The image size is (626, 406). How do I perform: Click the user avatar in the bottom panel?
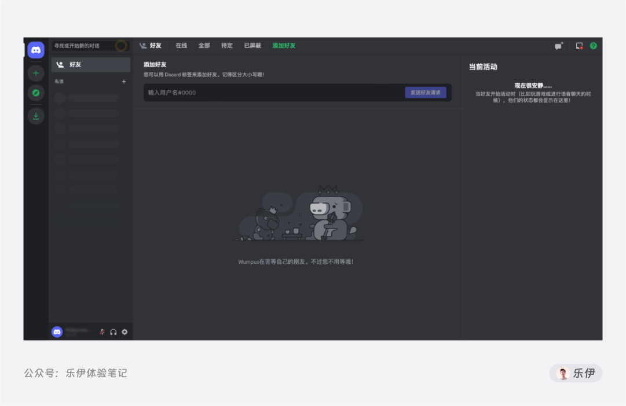pyautogui.click(x=57, y=332)
